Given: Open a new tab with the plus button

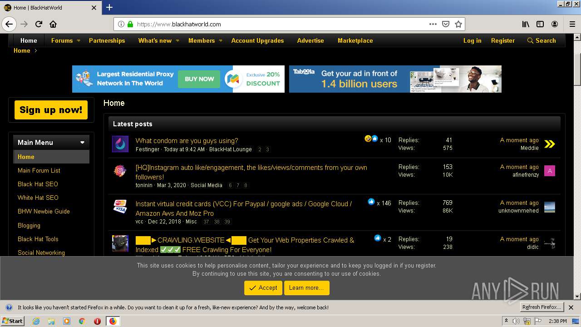Looking at the screenshot, I should (109, 7).
